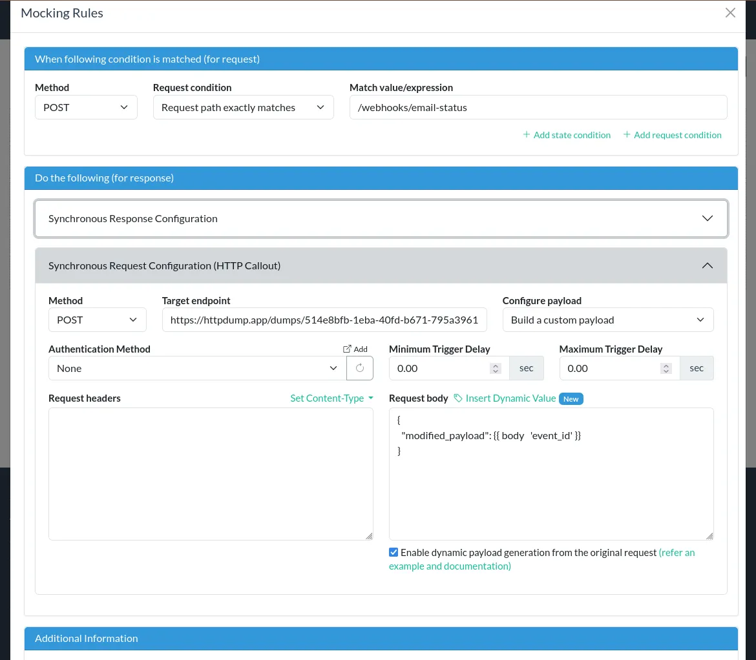Open the Configure payload dropdown
This screenshot has width=756, height=660.
pos(607,320)
